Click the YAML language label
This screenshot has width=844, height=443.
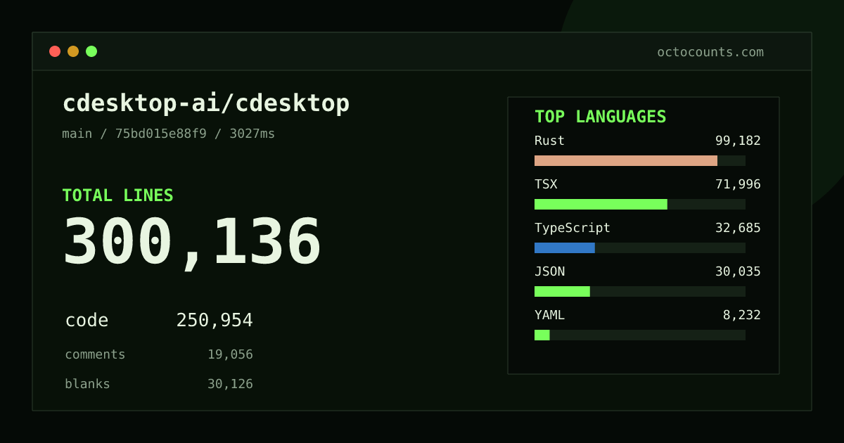pyautogui.click(x=549, y=315)
